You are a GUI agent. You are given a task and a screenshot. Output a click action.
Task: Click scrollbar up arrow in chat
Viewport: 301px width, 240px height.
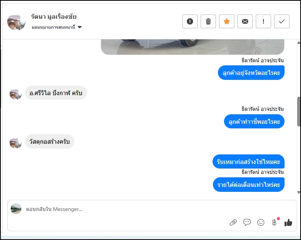click(299, 43)
